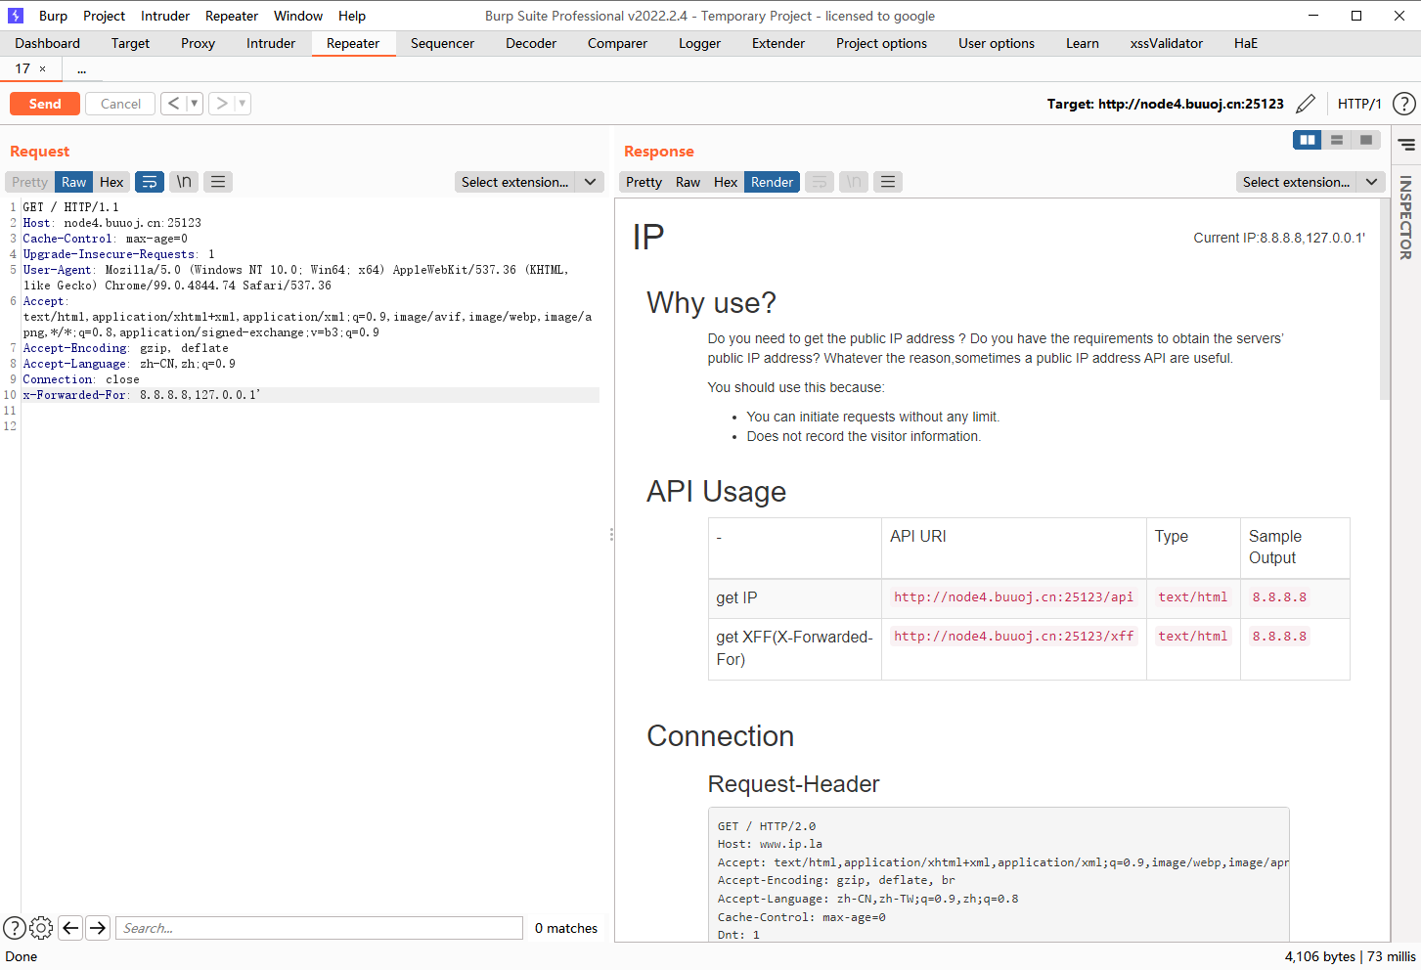Toggle response line wrap icon
This screenshot has width=1421, height=970.
pyautogui.click(x=820, y=182)
